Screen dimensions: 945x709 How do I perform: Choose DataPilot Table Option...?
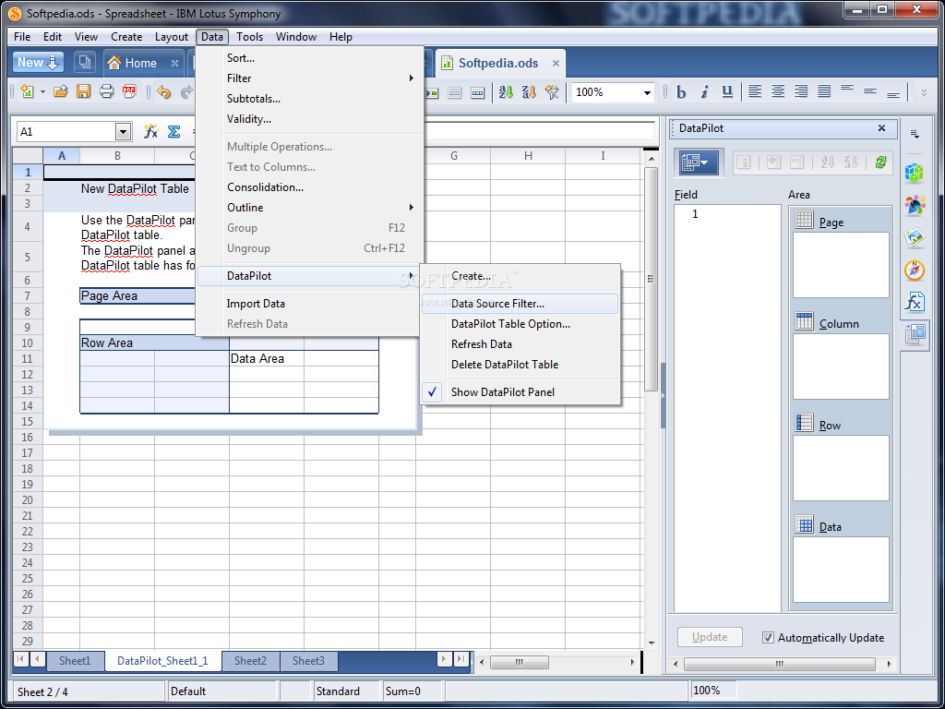click(520, 324)
